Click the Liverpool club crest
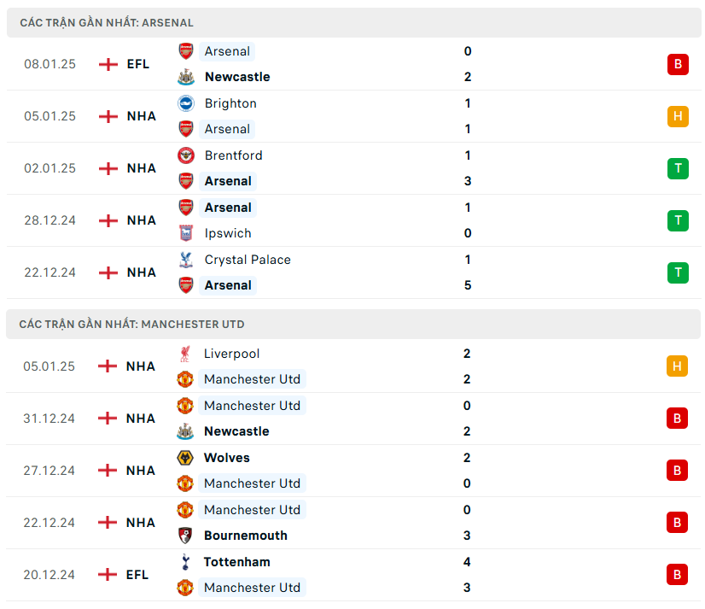Image resolution: width=705 pixels, height=609 pixels. pyautogui.click(x=185, y=354)
